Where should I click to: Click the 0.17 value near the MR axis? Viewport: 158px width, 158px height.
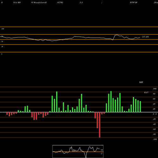coord(146,93)
